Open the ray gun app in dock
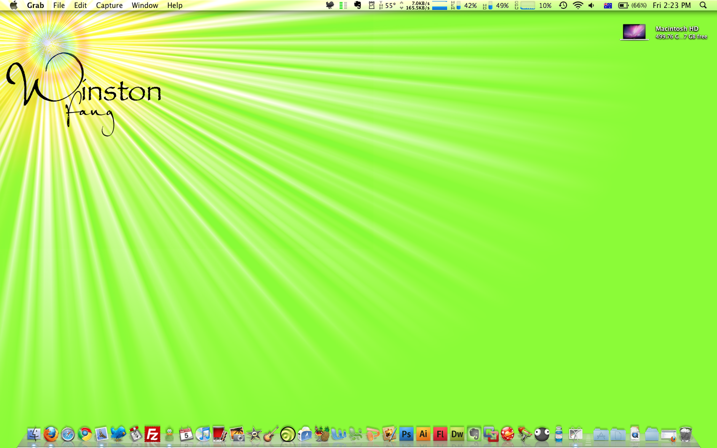This screenshot has height=448, width=717. click(525, 434)
